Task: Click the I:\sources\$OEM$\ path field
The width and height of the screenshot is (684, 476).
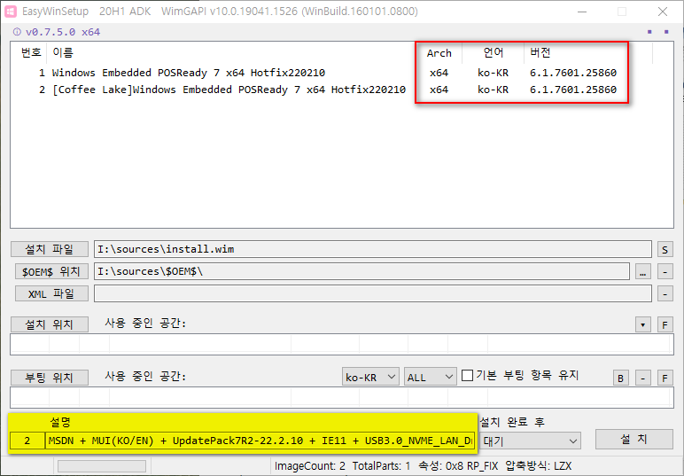Action: pos(361,271)
